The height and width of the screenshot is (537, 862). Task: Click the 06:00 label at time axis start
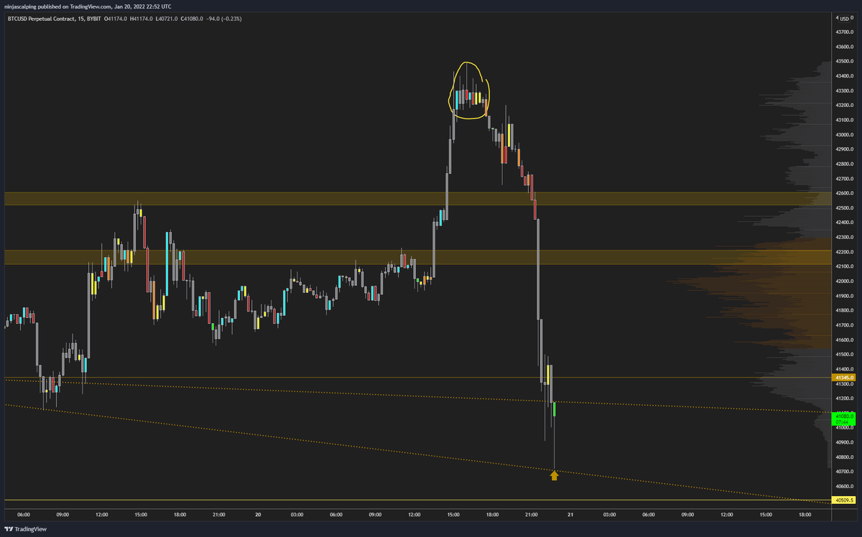point(24,514)
